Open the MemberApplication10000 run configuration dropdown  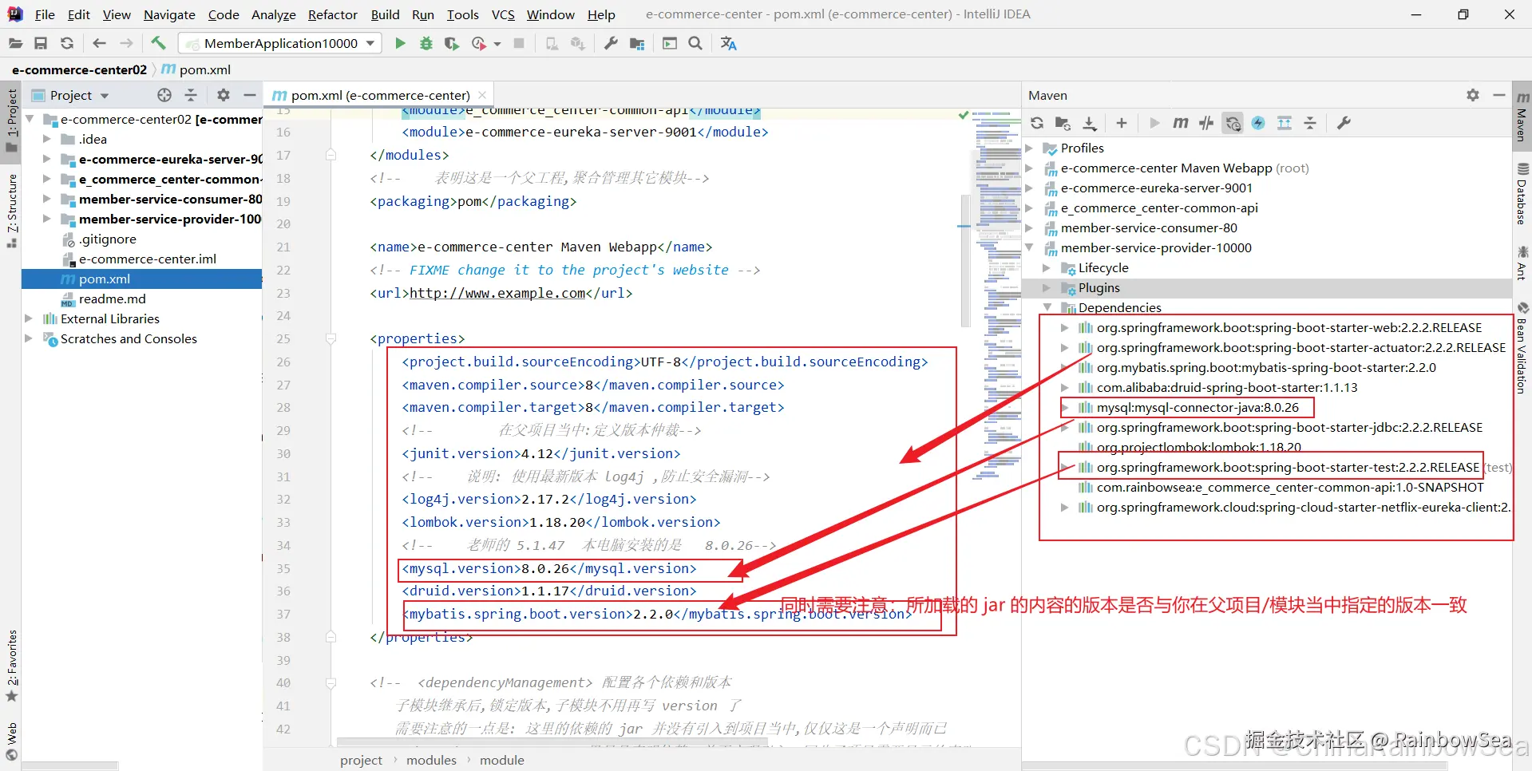click(279, 43)
